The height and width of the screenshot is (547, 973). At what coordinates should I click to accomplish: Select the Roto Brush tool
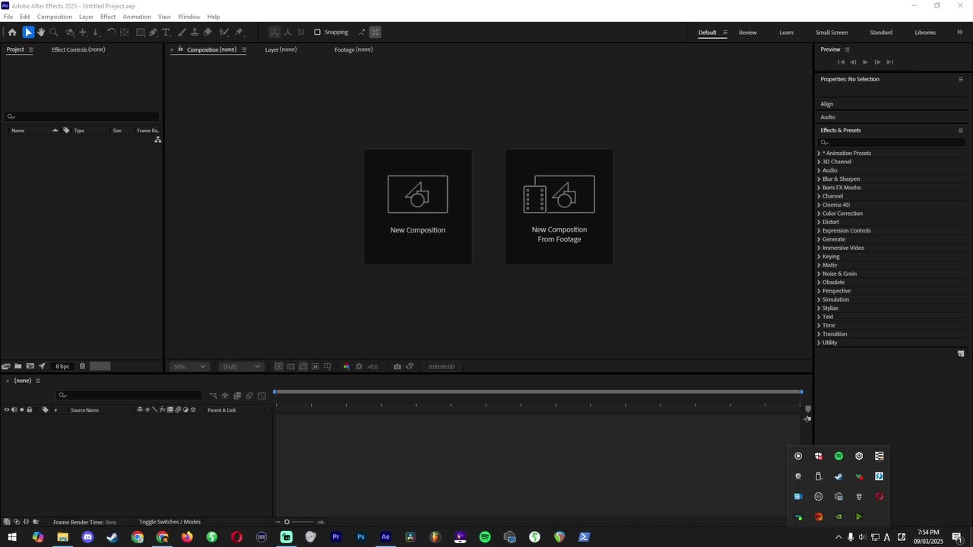coord(224,32)
